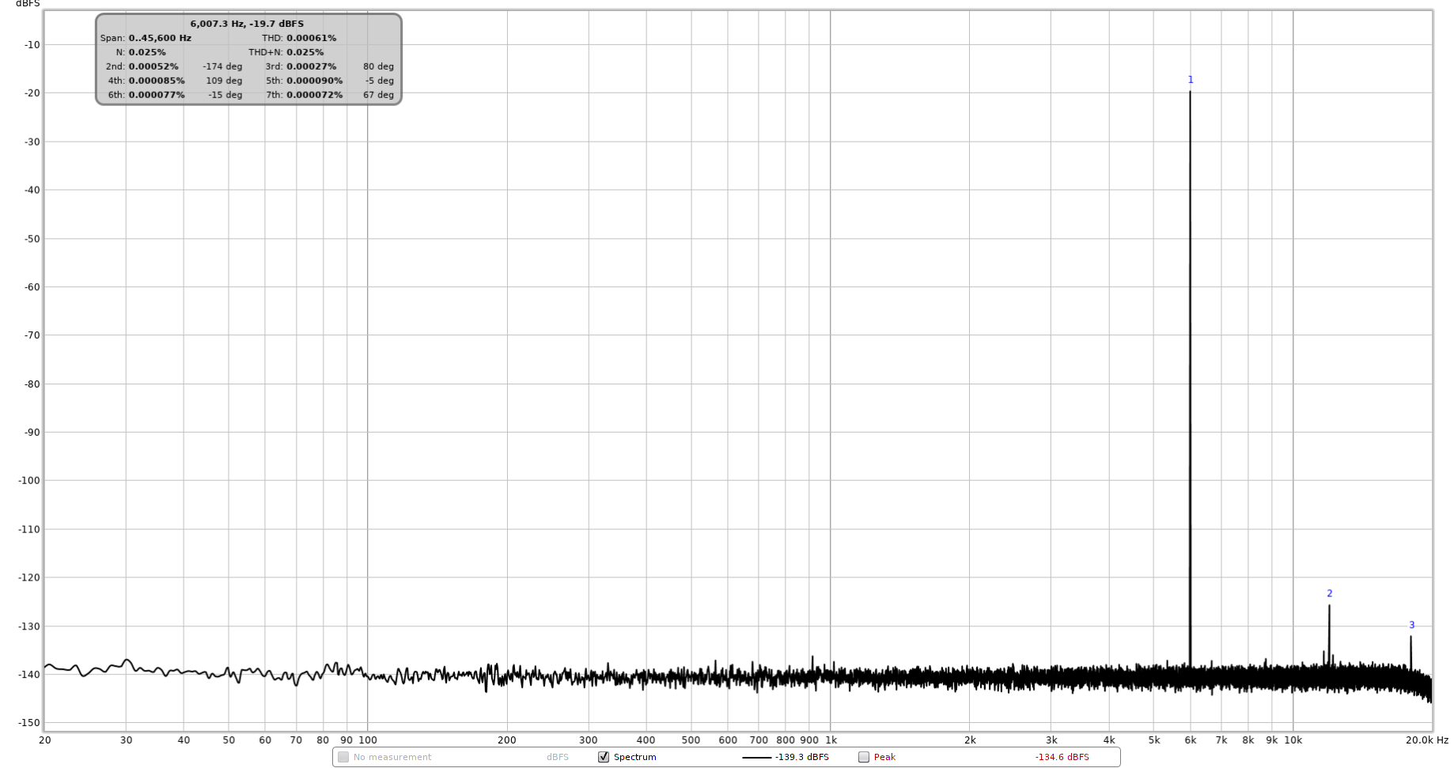
Task: Click the dBFS vertical axis unit label
Action: click(28, 4)
